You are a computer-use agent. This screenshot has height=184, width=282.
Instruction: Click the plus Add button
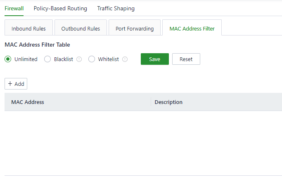click(x=16, y=84)
